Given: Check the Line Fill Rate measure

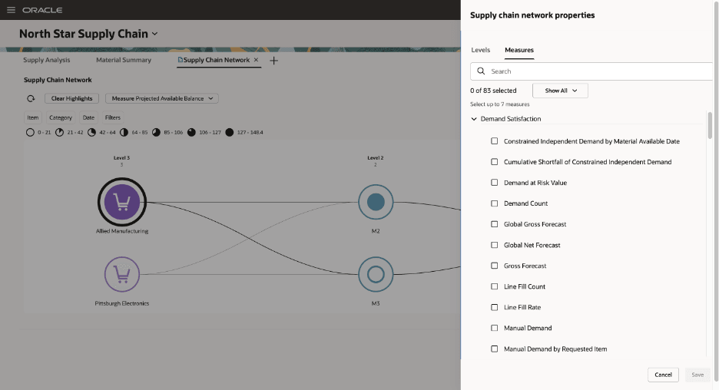Looking at the screenshot, I should [x=495, y=308].
